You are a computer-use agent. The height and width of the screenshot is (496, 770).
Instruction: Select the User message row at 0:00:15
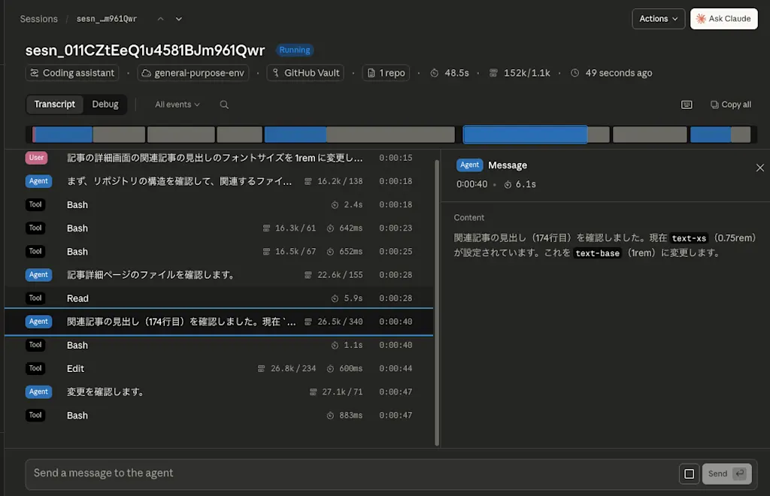coord(219,158)
